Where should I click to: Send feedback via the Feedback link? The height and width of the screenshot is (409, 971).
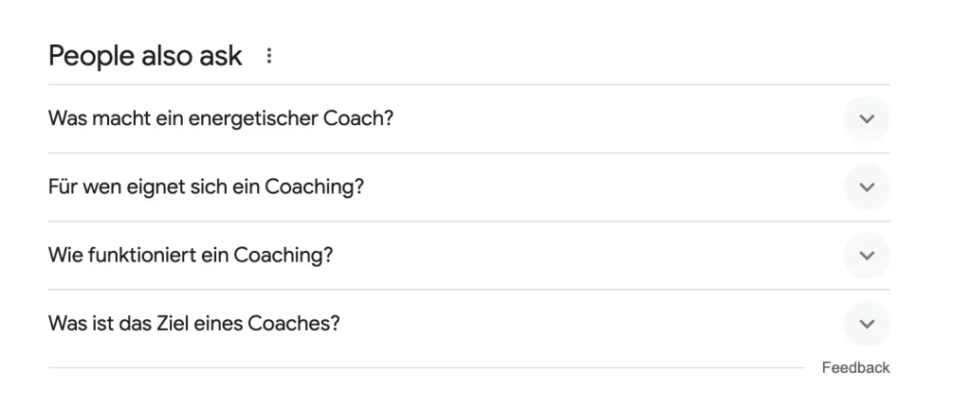(x=855, y=367)
